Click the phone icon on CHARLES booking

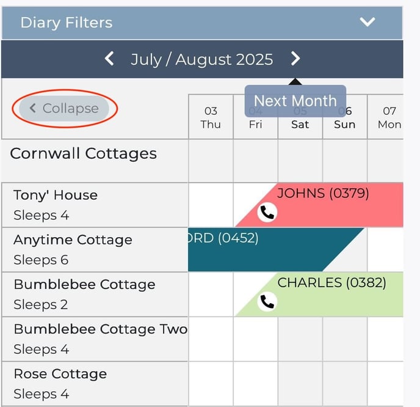pos(267,301)
